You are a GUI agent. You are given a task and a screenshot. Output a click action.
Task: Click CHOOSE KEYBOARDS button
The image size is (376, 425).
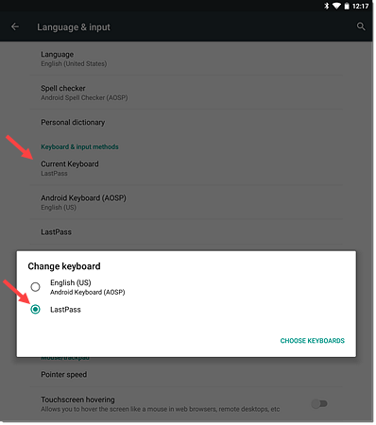(x=313, y=341)
